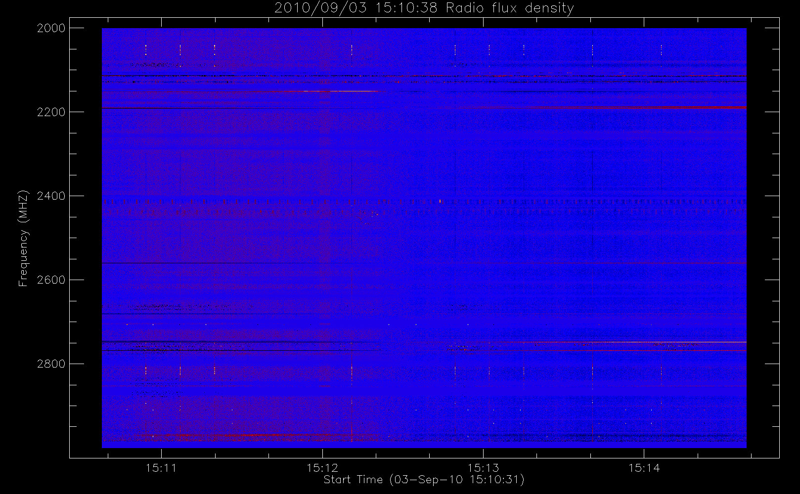Select the 2600 frequency tick label
Viewport: 800px width, 494px height.
(x=51, y=280)
